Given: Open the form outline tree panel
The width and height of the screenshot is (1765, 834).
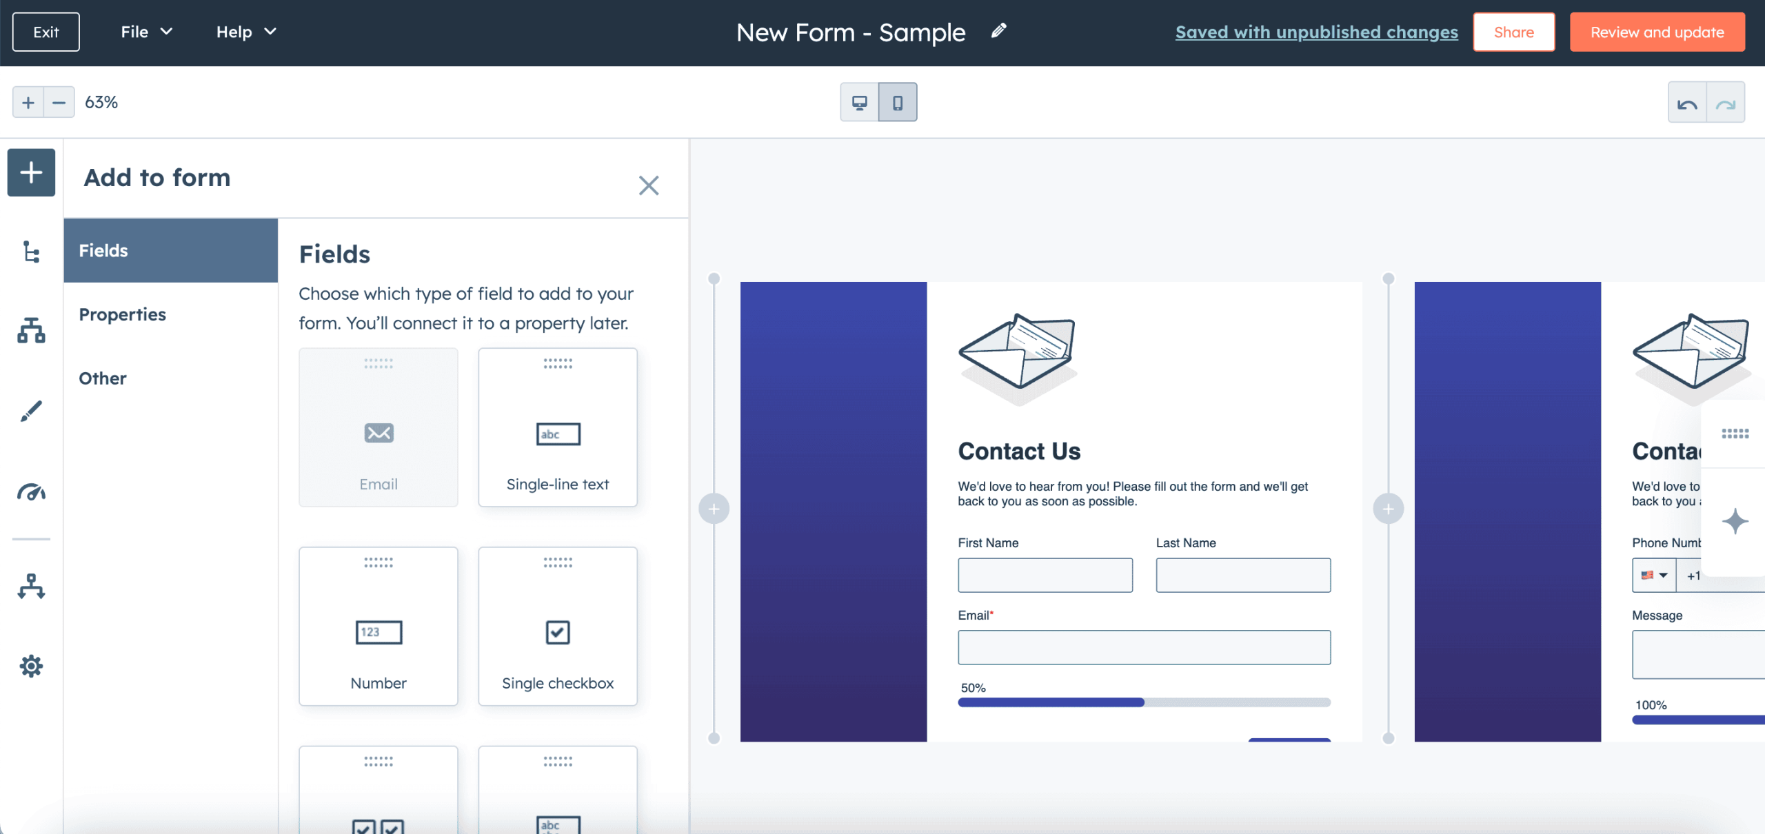Looking at the screenshot, I should [30, 253].
